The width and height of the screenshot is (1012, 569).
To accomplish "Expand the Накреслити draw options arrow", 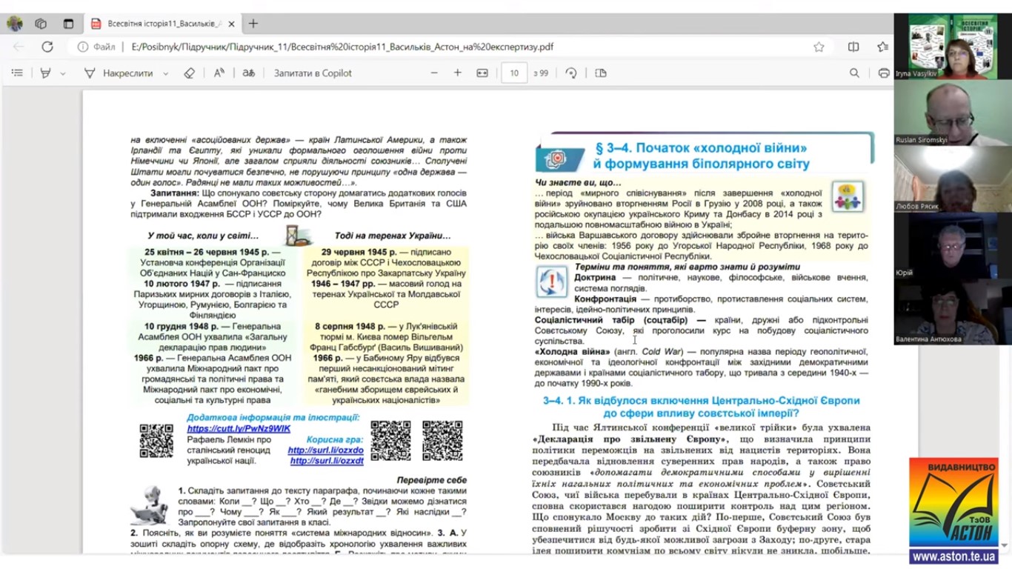I will 165,73.
